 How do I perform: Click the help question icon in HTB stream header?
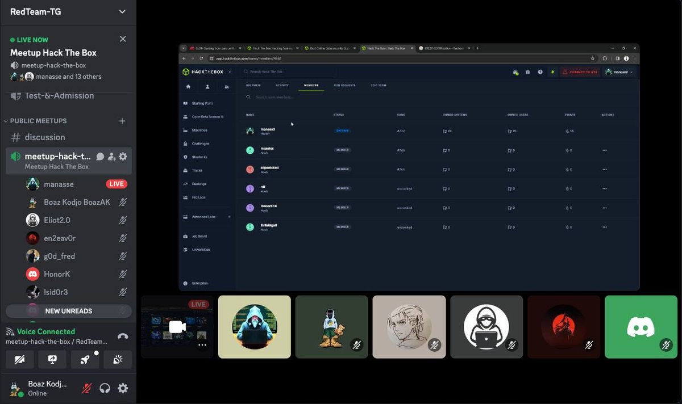tap(540, 72)
